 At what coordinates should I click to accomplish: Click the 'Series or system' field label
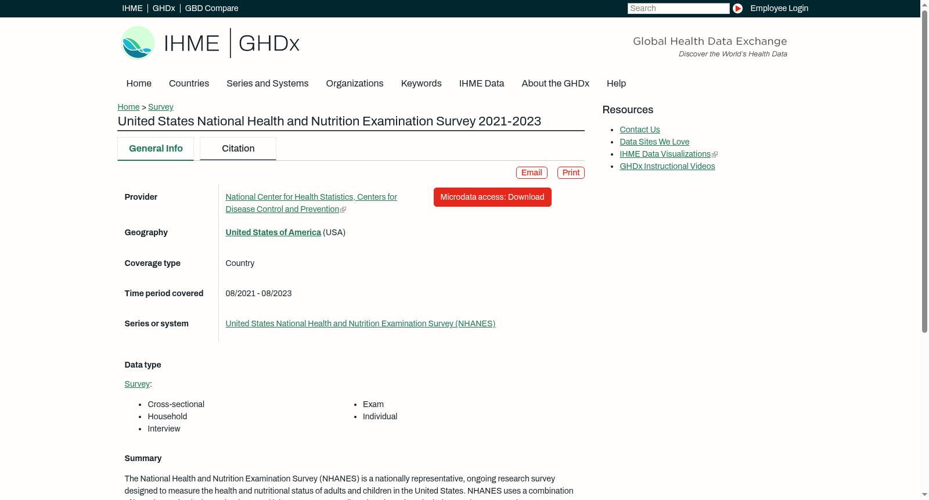[x=156, y=323]
